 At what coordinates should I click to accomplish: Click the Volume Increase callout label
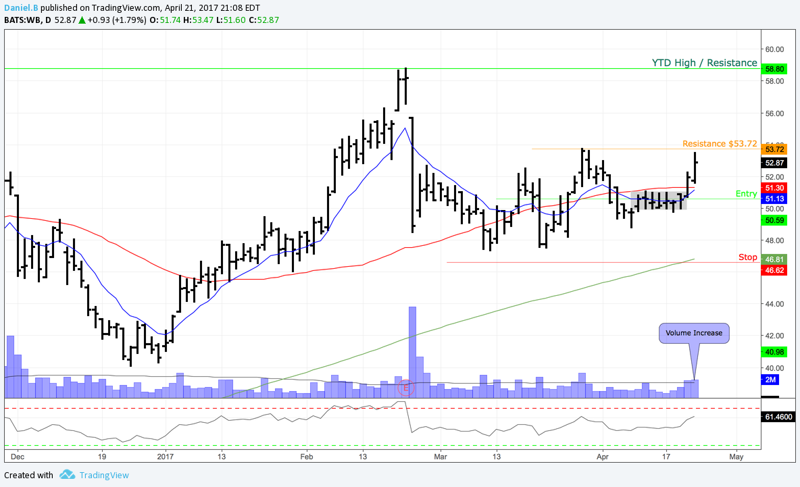pyautogui.click(x=694, y=333)
